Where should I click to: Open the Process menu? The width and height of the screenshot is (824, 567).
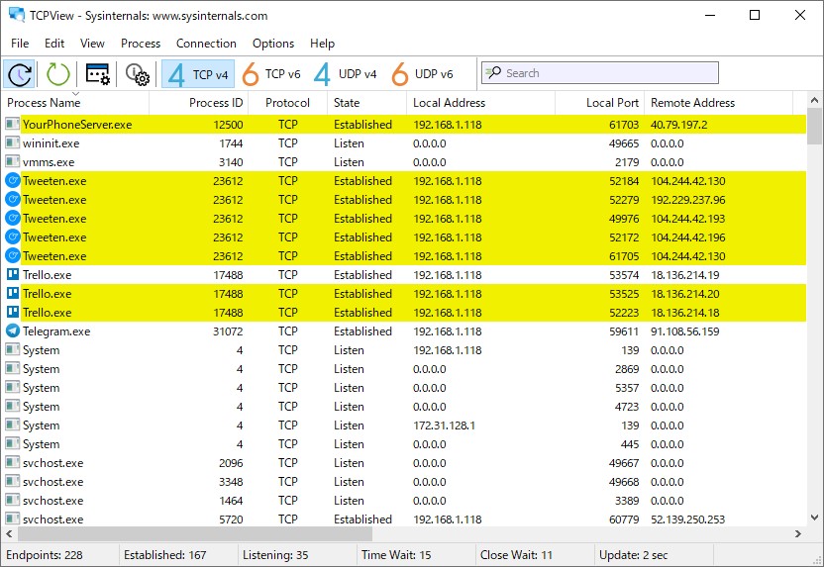tap(141, 44)
